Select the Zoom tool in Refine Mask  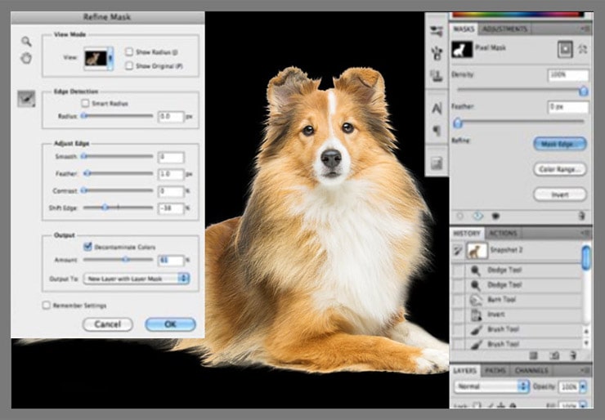[x=26, y=42]
